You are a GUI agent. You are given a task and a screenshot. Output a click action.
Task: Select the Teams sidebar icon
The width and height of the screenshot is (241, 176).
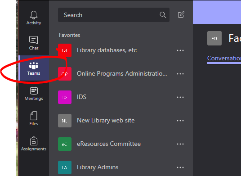[34, 66]
